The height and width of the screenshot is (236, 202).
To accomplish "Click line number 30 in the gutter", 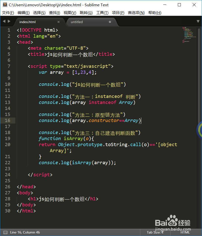I will [8, 211].
